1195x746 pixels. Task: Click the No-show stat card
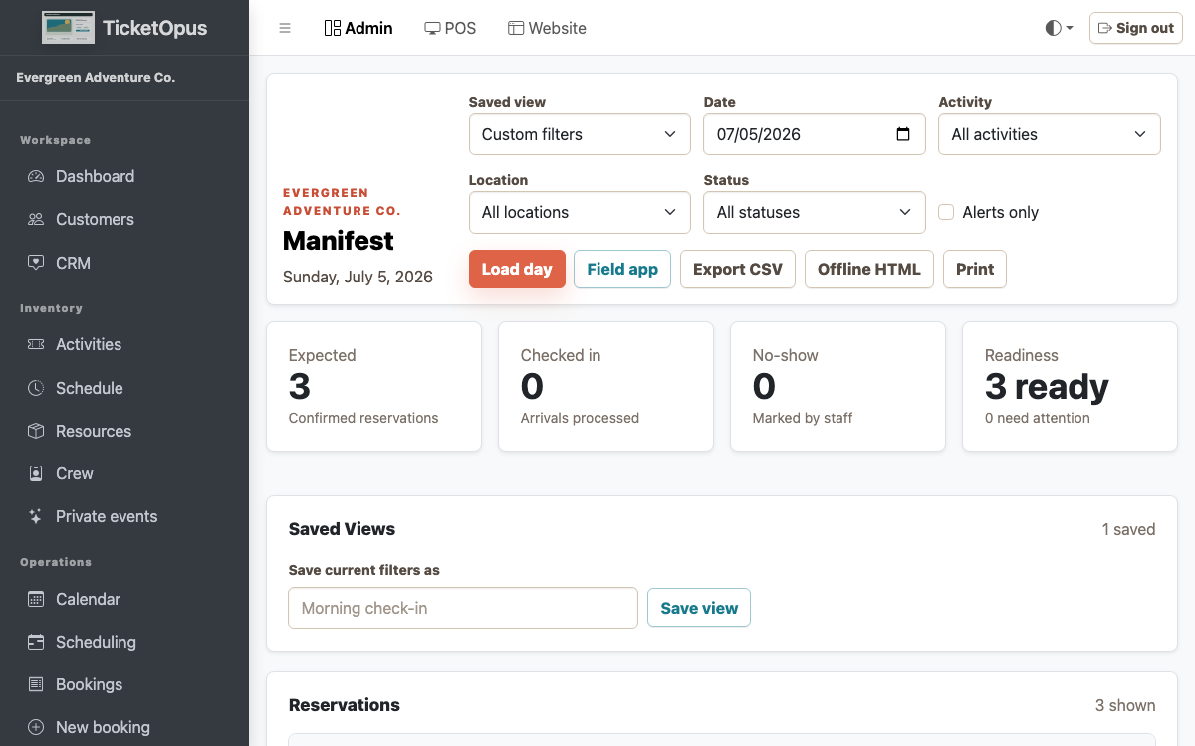click(837, 386)
